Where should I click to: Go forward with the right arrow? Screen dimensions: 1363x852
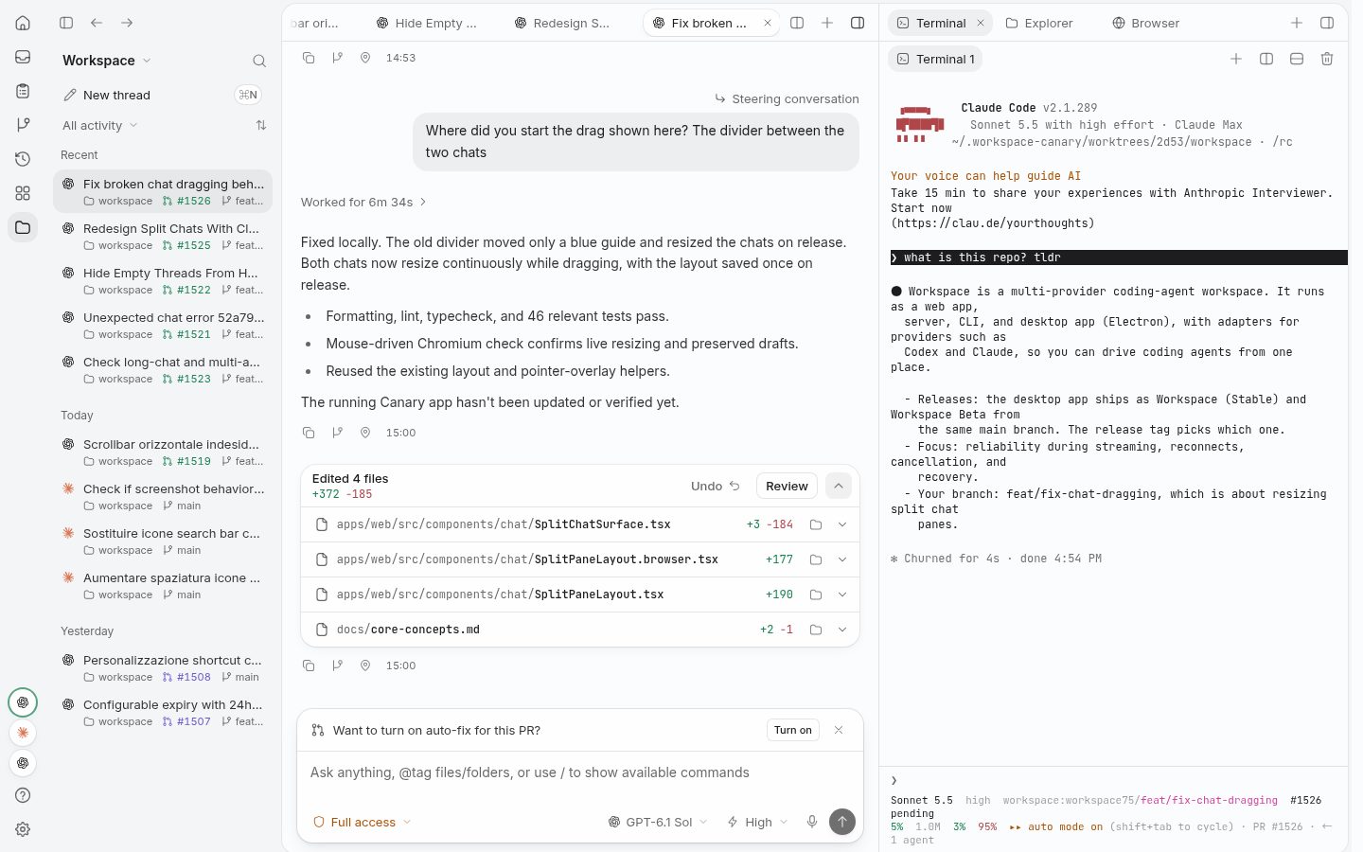[127, 23]
